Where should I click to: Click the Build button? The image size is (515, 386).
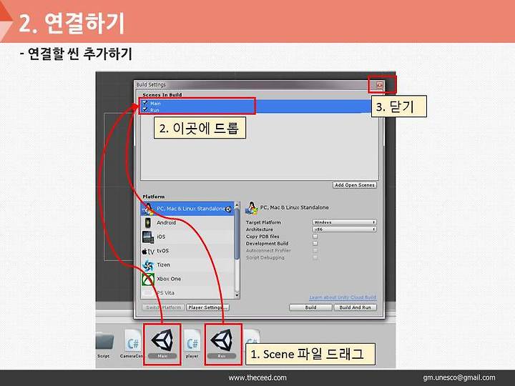310,307
